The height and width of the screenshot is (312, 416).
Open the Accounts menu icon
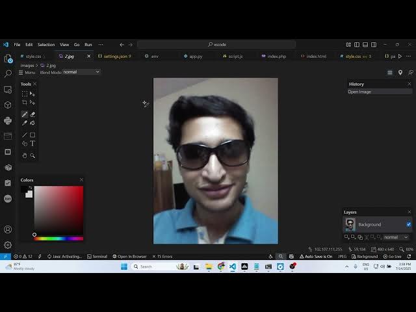coord(8,229)
